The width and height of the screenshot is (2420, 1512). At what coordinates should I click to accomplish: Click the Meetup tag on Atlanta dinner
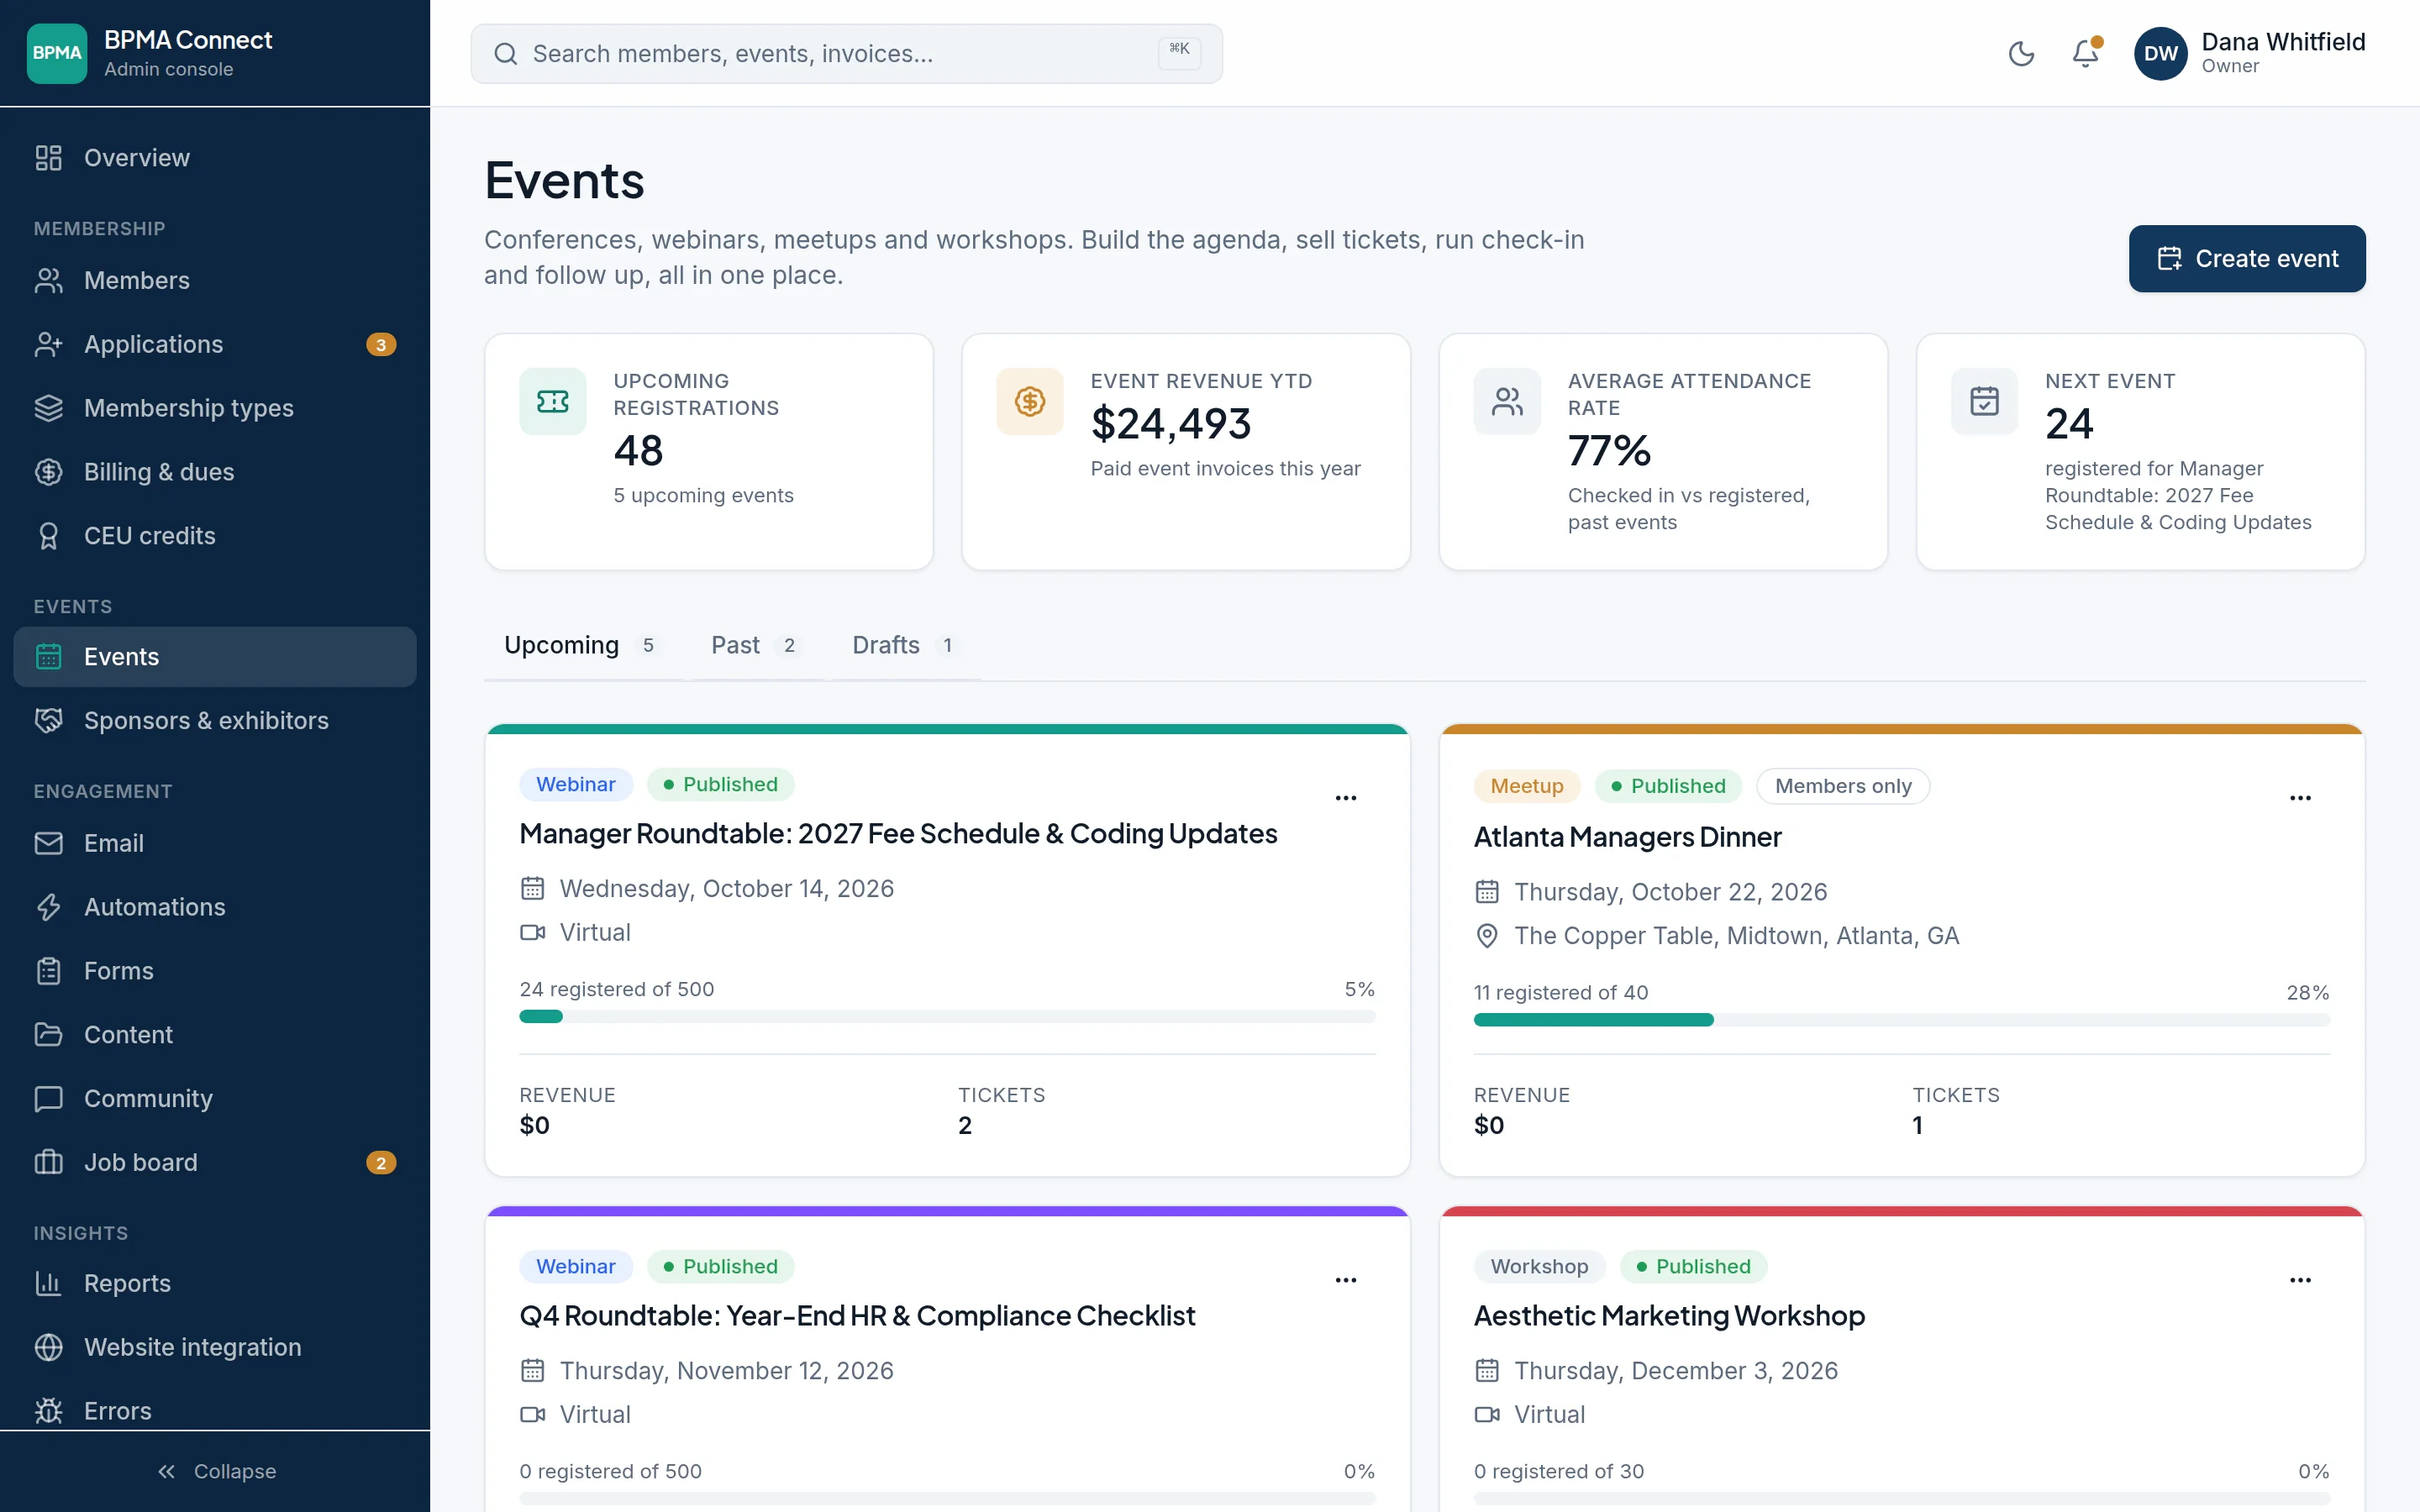(1526, 786)
